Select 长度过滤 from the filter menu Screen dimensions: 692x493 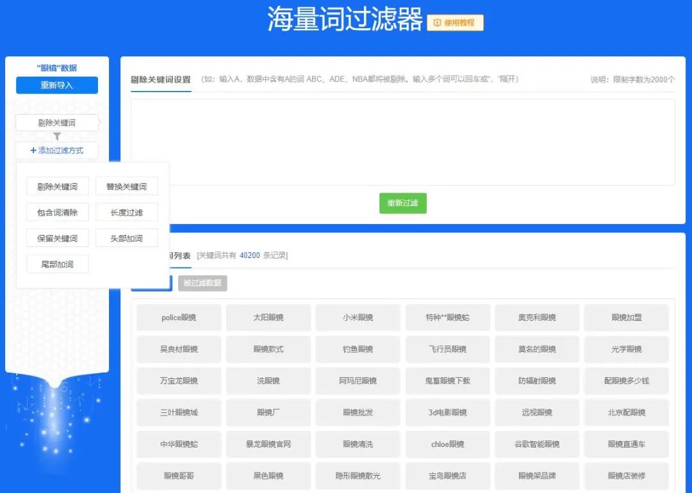126,212
